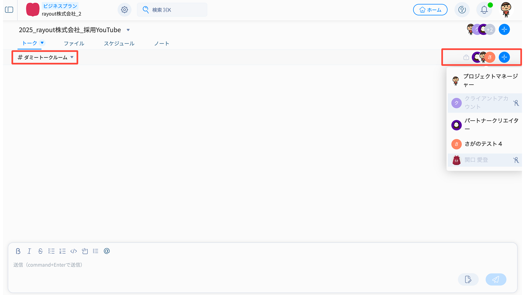Expand the ダミートークルーム room dropdown

point(72,57)
